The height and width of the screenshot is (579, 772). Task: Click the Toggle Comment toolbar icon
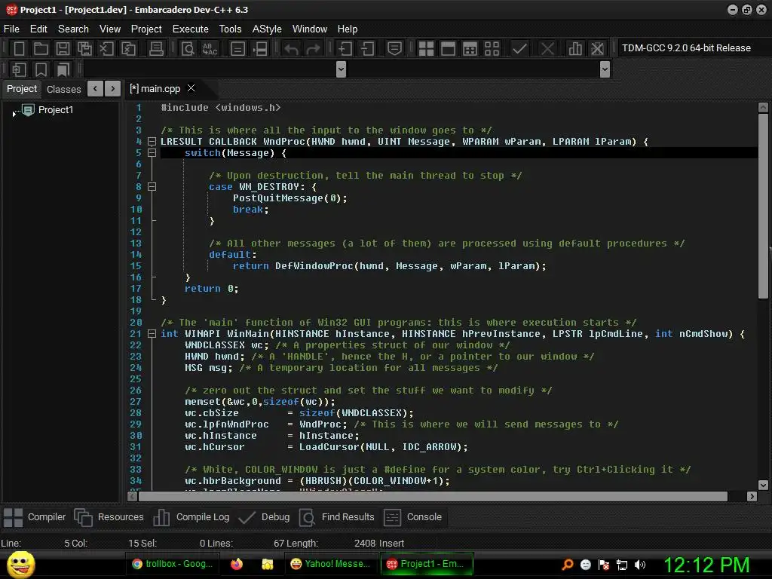pyautogui.click(x=394, y=48)
